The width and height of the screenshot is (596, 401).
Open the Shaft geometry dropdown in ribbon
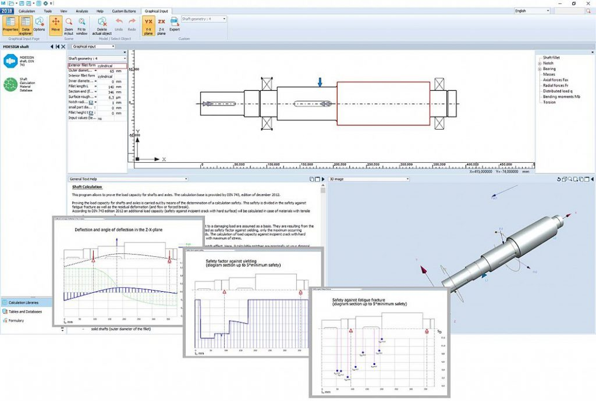click(203, 19)
